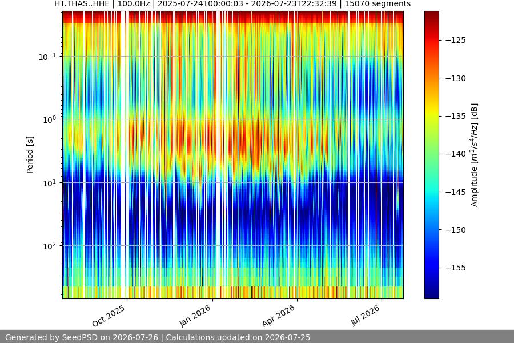Click the −145 colorbar tick label
Screen dimensions: 514x343
456,192
